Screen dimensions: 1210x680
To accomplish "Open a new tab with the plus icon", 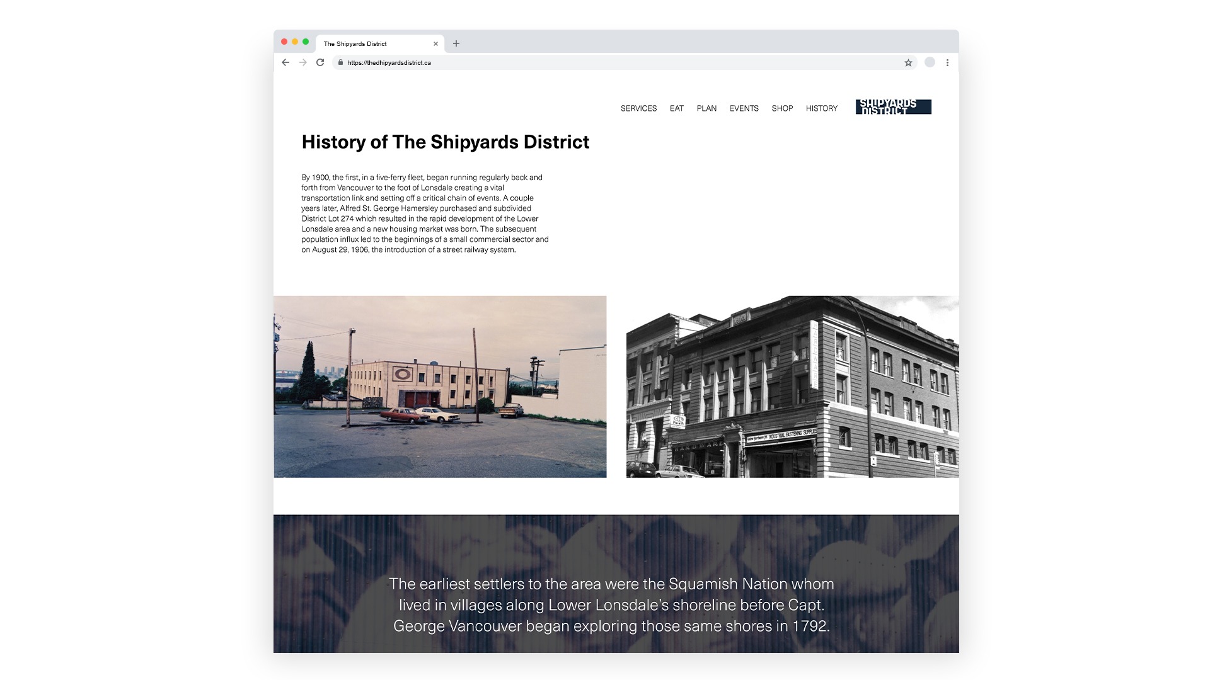I will point(456,43).
